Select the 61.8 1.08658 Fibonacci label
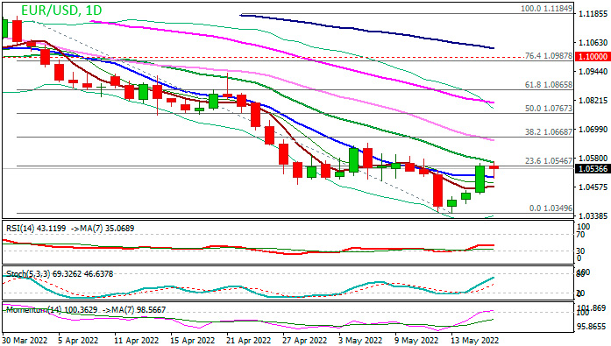611x346 pixels. 549,85
